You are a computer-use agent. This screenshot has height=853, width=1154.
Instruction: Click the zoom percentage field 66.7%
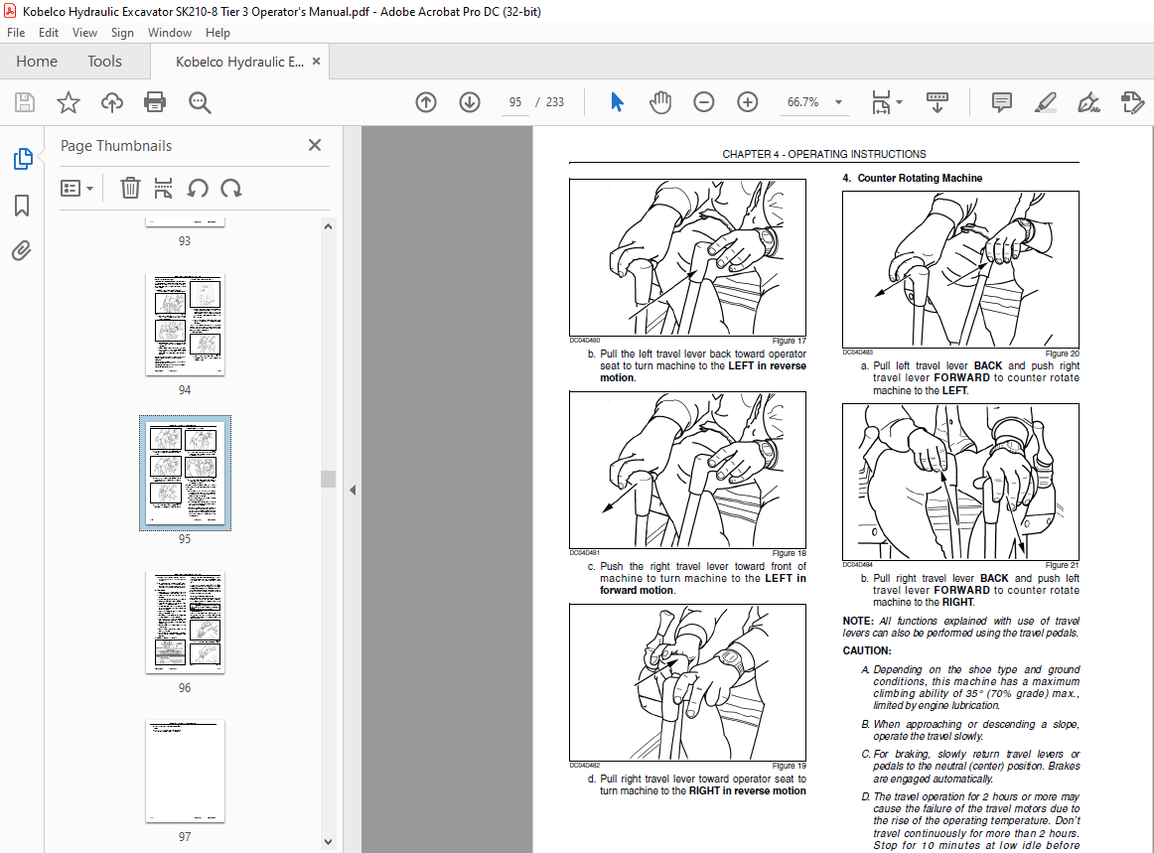[x=802, y=102]
